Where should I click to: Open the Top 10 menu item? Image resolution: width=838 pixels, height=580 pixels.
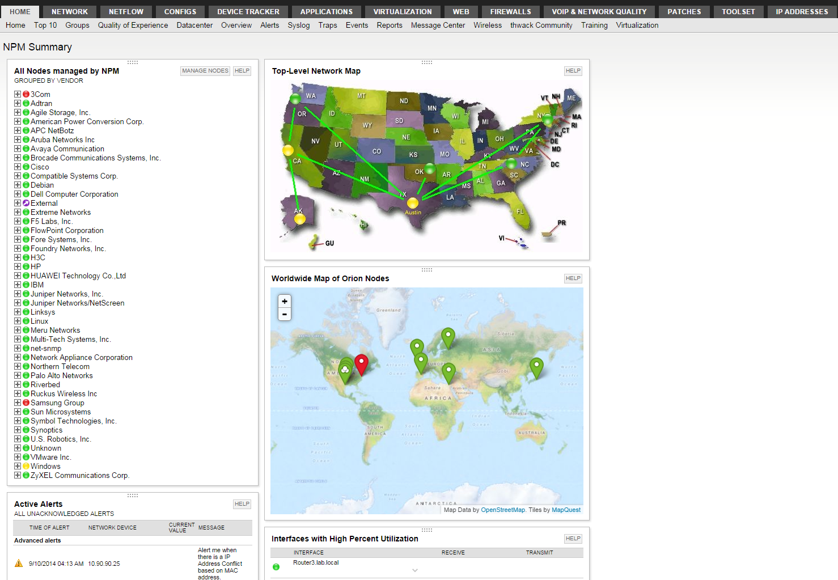click(x=45, y=26)
